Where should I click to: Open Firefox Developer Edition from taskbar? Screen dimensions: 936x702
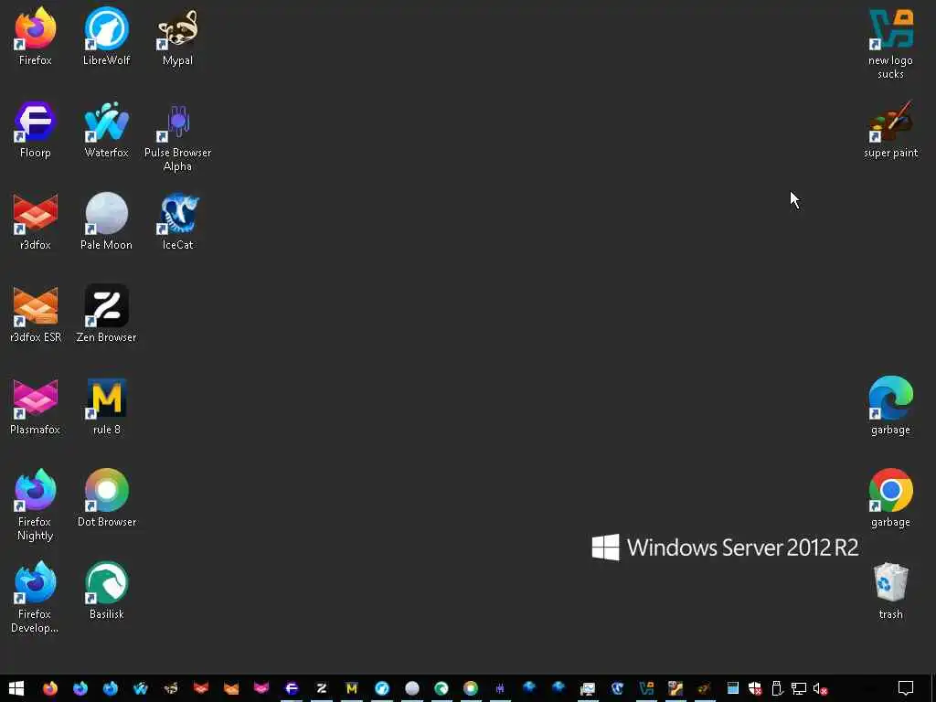tap(111, 688)
